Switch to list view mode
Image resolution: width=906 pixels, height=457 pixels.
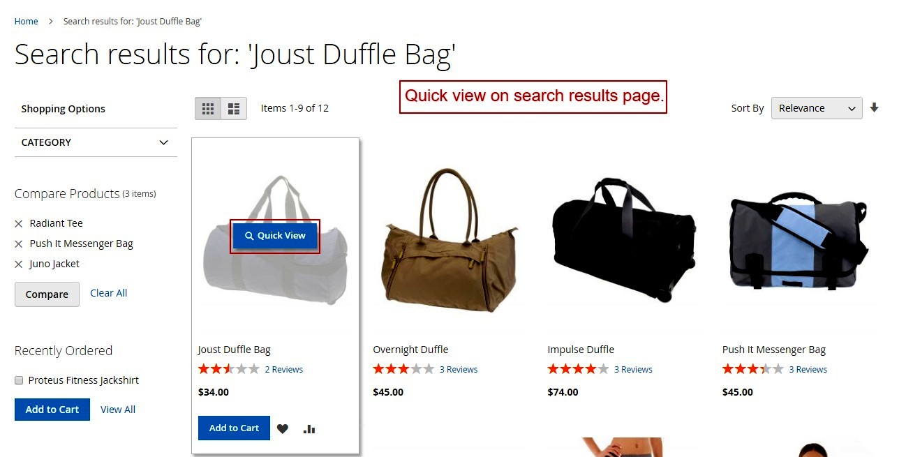(x=234, y=108)
